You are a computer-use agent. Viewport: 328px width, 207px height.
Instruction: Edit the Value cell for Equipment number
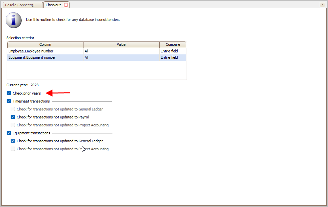pyautogui.click(x=121, y=57)
